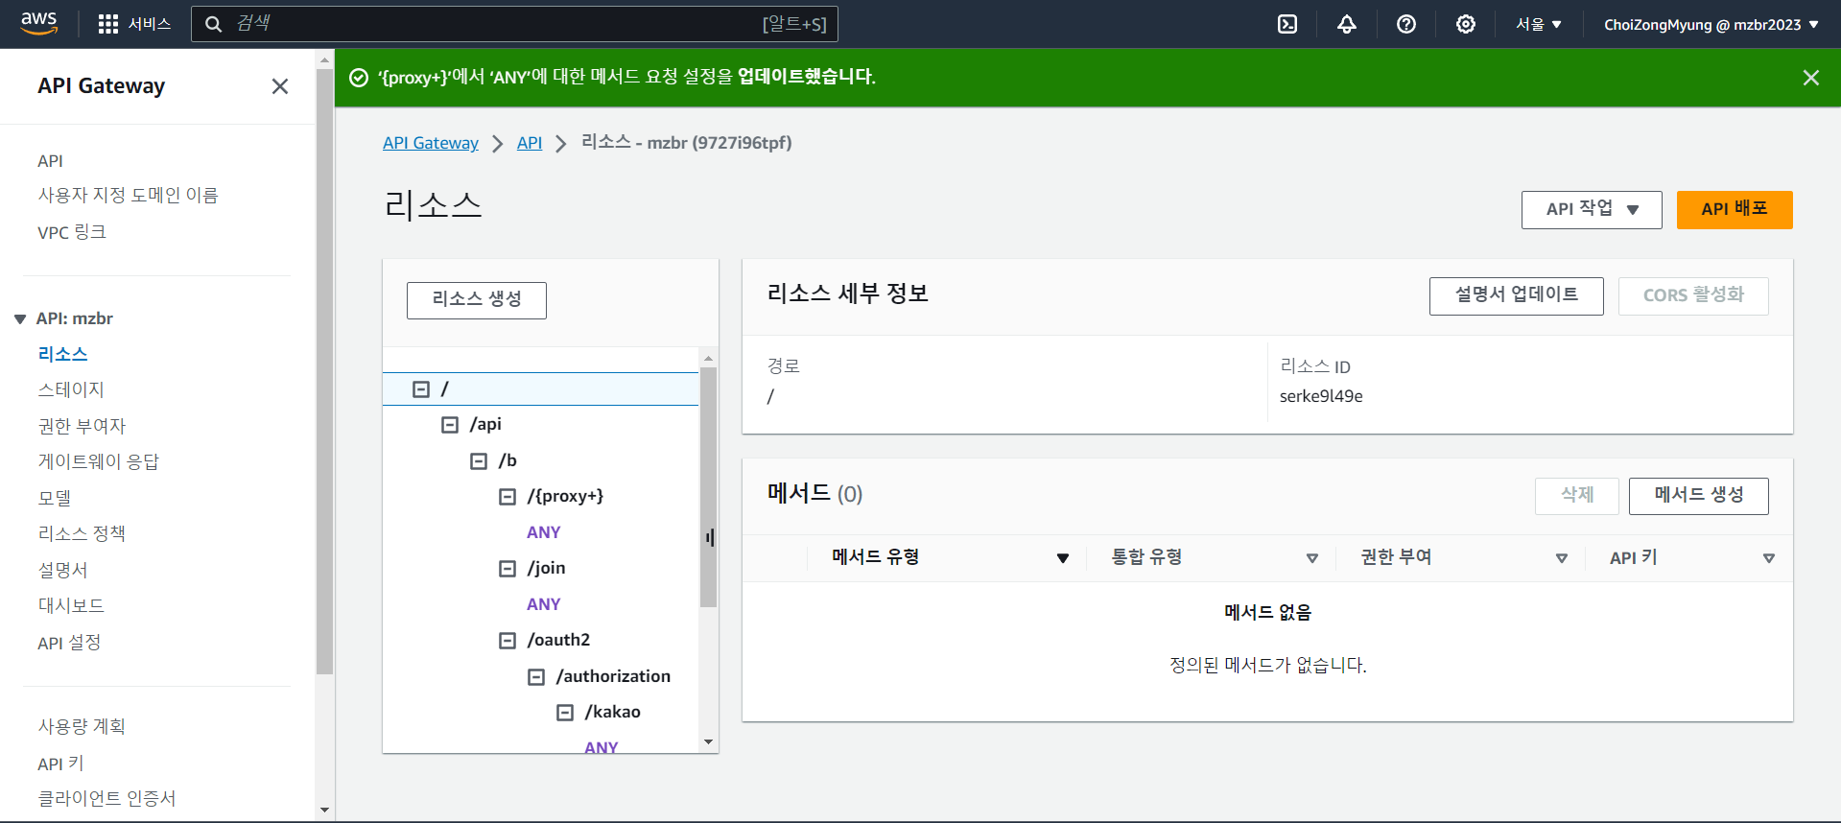Open 클라이언트 인증서 in the sidebar

[x=106, y=798]
